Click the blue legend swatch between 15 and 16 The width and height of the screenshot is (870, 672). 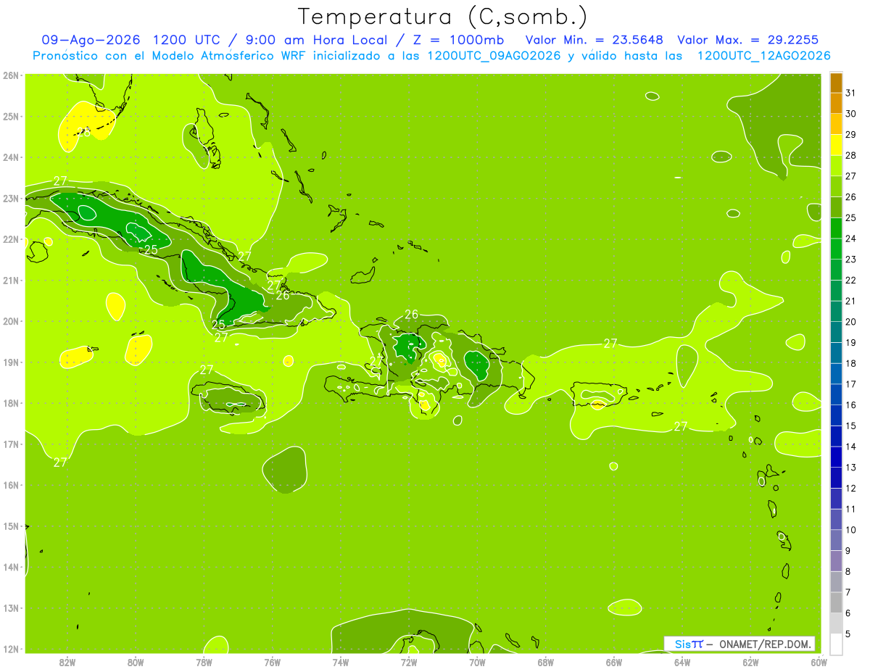coord(836,415)
